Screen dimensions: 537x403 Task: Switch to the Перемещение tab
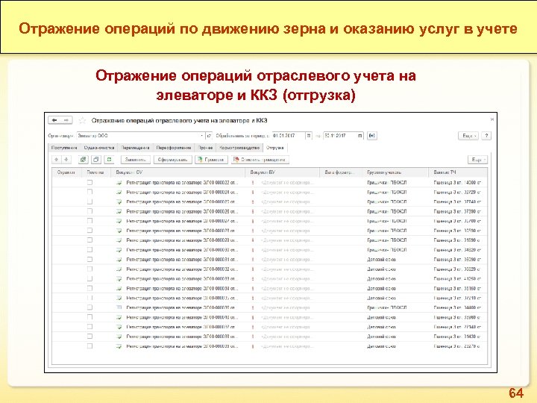click(x=135, y=148)
